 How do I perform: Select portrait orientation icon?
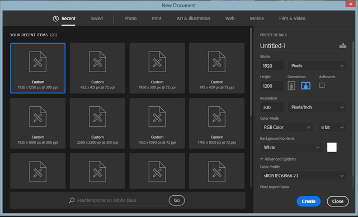point(291,86)
